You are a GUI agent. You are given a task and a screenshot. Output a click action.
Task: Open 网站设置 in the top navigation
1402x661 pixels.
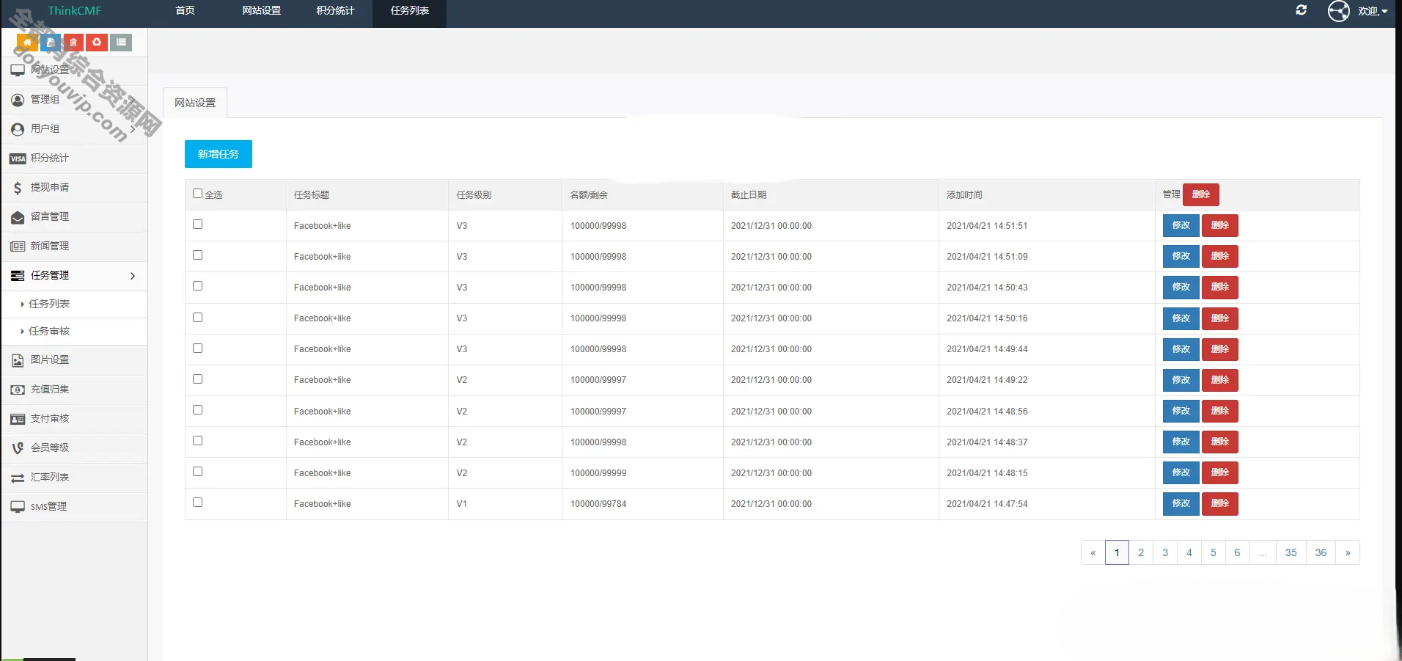coord(262,10)
